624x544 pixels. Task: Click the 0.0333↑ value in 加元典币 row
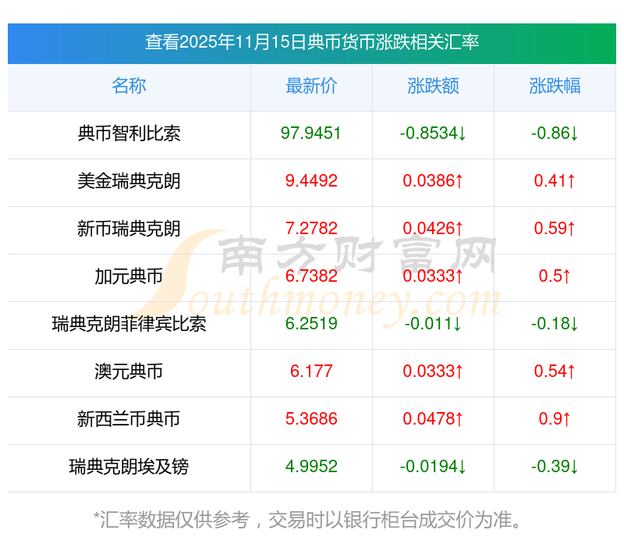tap(433, 276)
